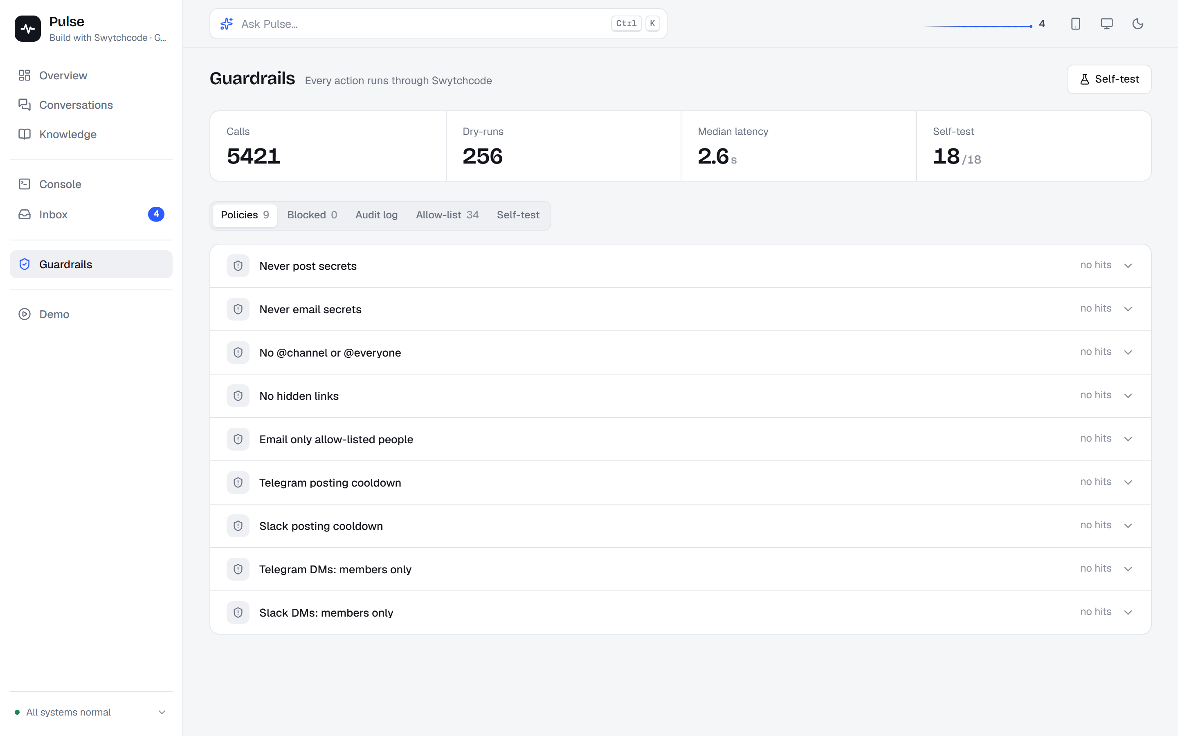
Task: Expand Slack posting cooldown chevron
Action: [x=1128, y=526]
